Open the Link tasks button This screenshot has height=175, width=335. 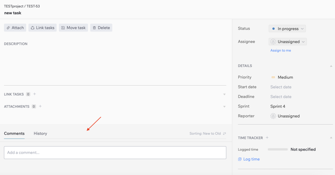[43, 28]
